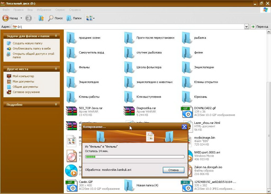The image size is (271, 194).
Task: Open the Сервис menu
Action: [x=60, y=10]
